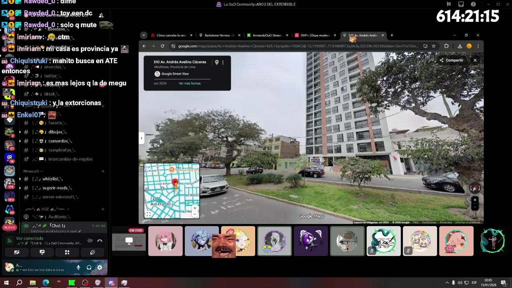This screenshot has width=512, height=288.
Task: Close the 510 Av. Andrés Avelino tab
Action: [383, 35]
